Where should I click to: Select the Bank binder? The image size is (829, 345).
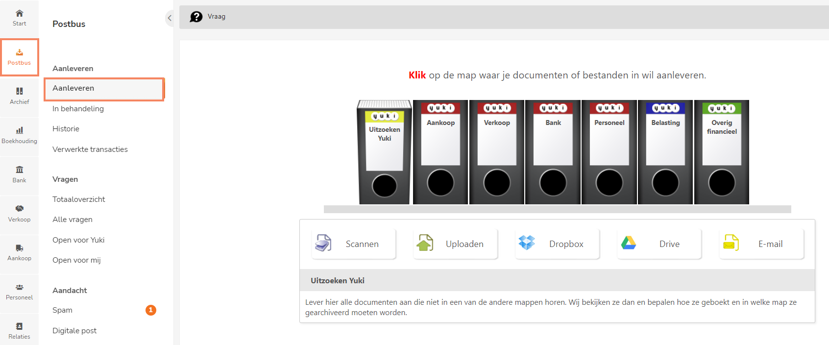click(x=553, y=152)
